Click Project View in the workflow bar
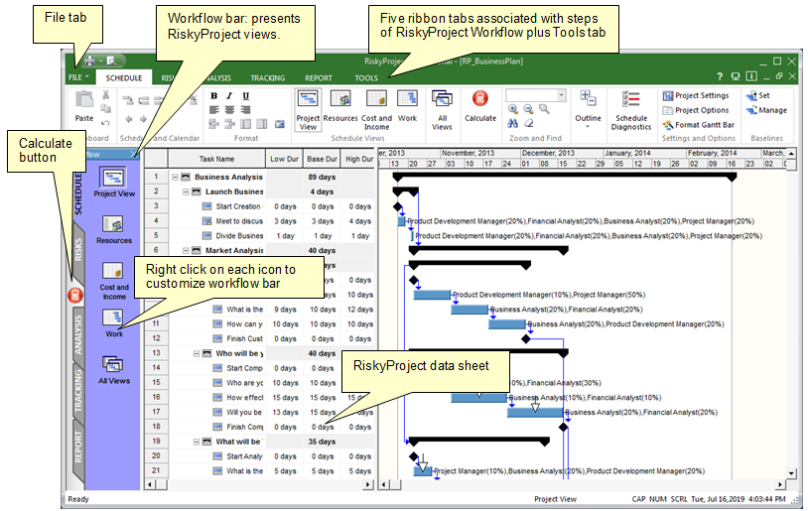808x511 pixels. tap(114, 183)
